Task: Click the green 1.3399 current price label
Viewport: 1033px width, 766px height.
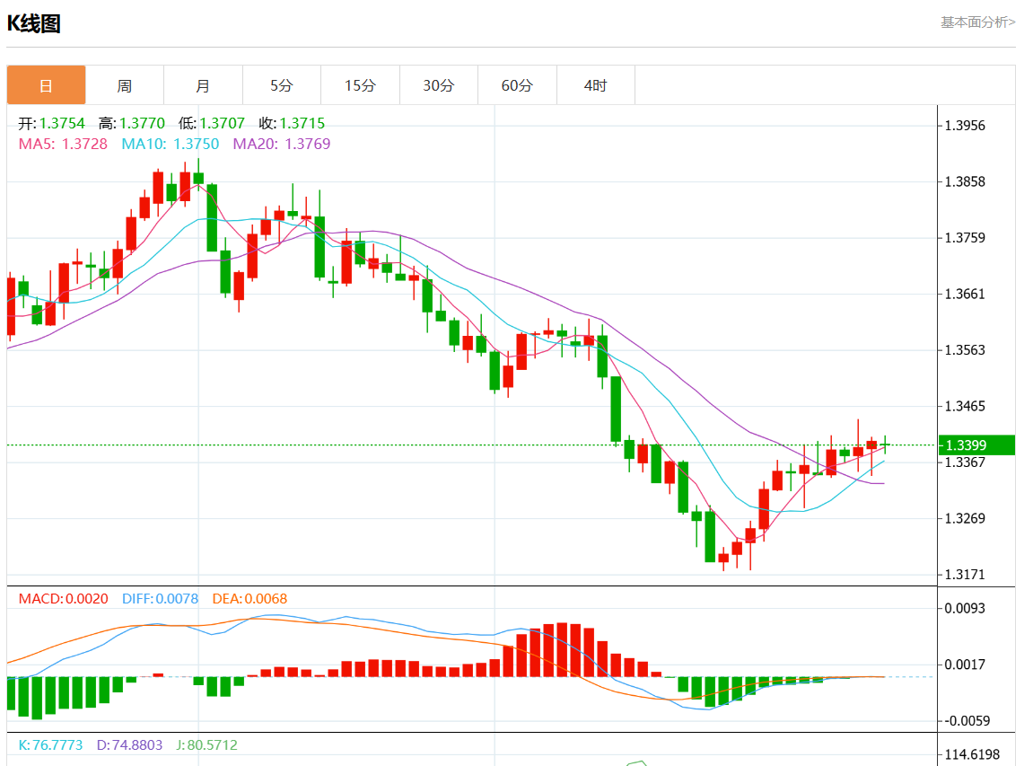Action: click(976, 445)
